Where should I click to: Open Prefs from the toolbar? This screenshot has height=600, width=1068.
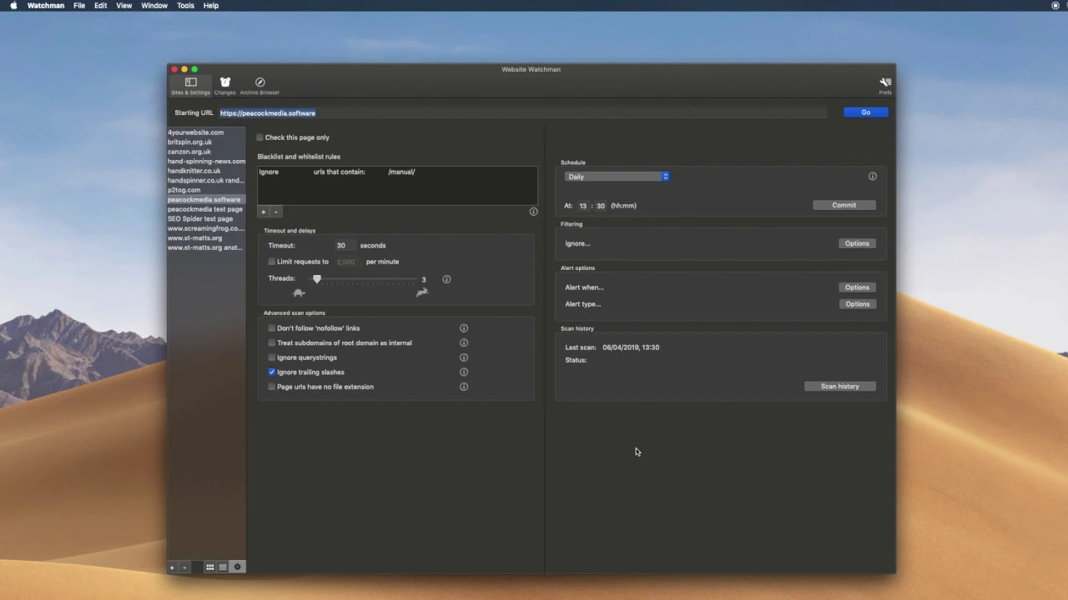(x=885, y=86)
